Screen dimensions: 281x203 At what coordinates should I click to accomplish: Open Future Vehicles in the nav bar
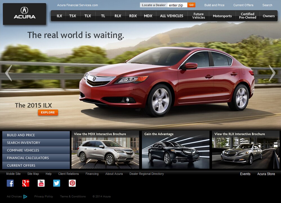click(199, 16)
